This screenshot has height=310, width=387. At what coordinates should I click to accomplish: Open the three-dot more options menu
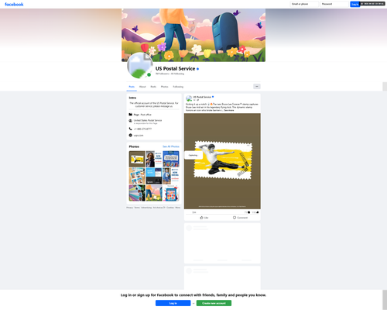click(x=257, y=86)
